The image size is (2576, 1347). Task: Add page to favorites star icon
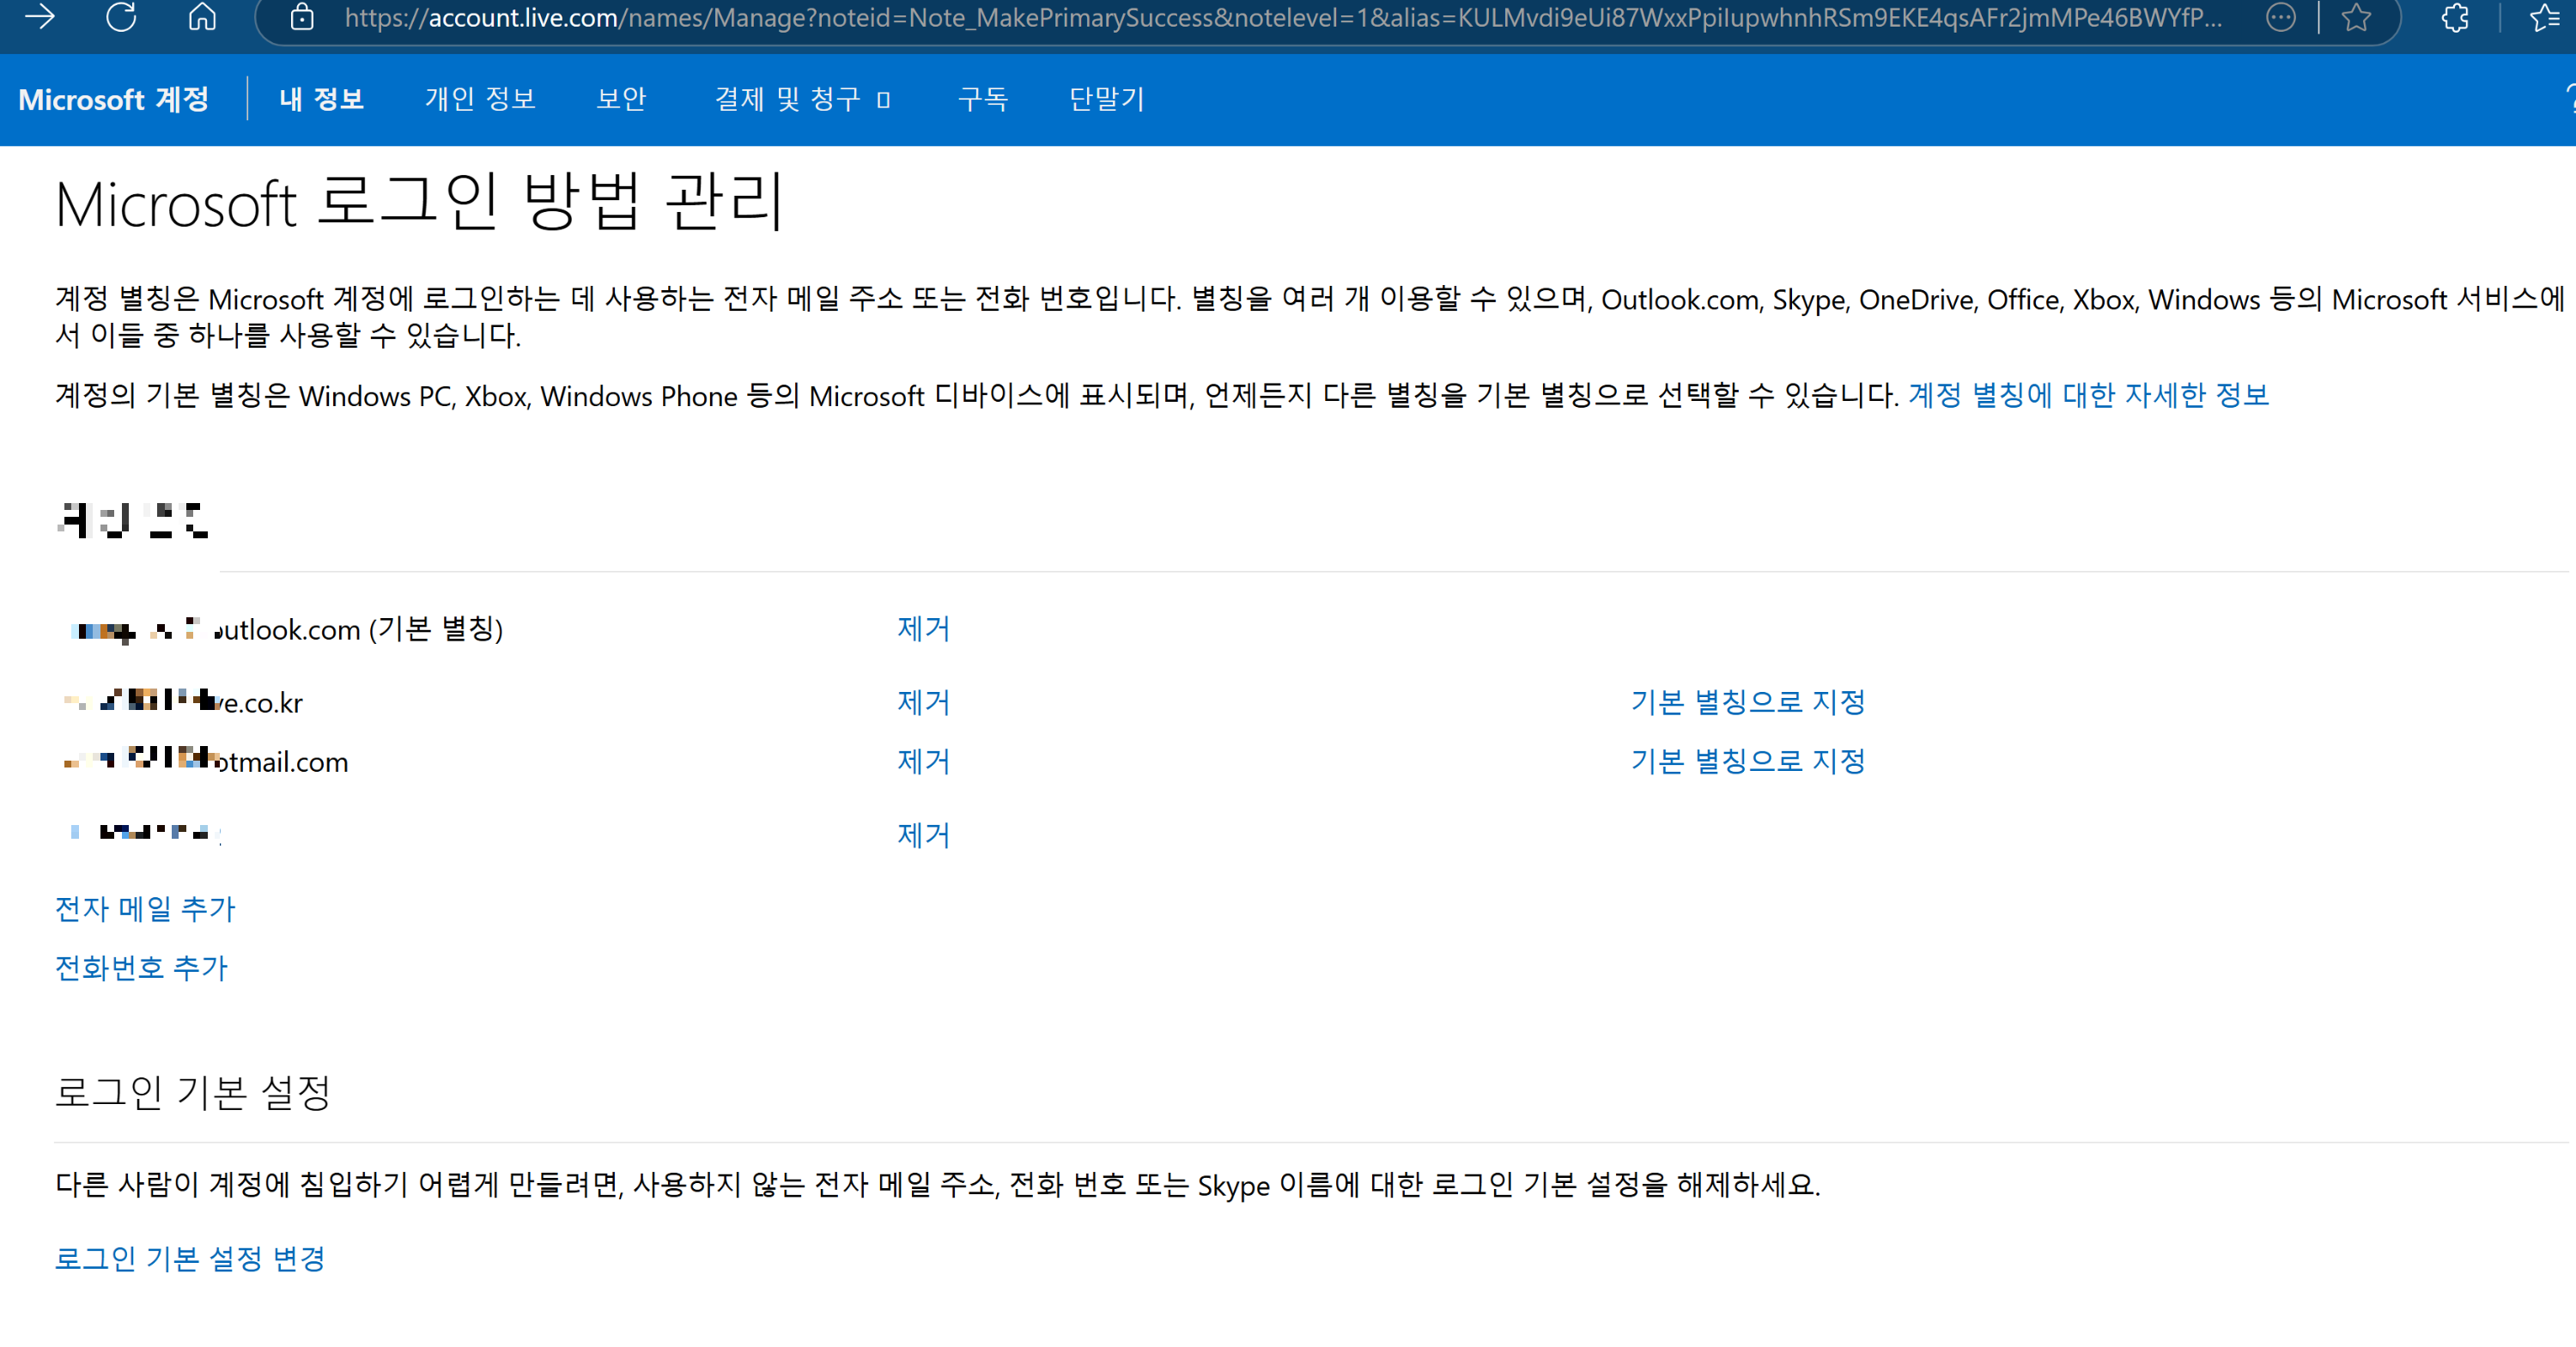tap(2356, 17)
